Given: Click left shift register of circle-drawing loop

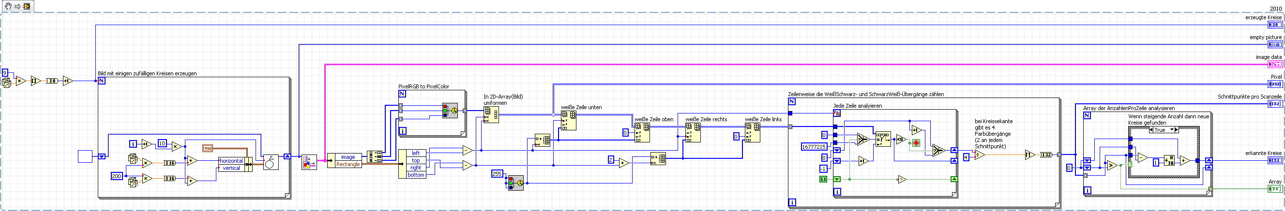Looking at the screenshot, I should [x=102, y=156].
